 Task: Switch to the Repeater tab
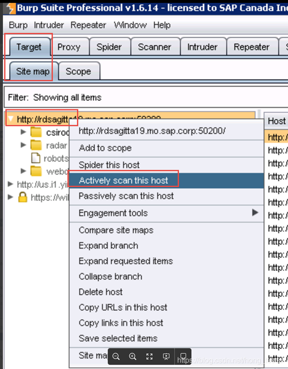252,47
